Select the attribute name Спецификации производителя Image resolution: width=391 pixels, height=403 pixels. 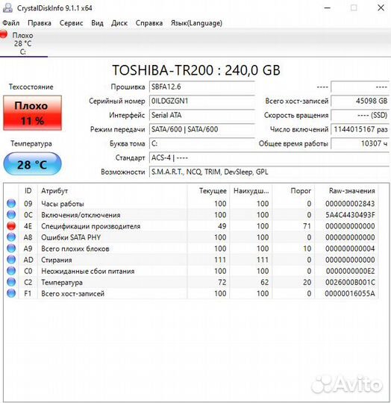click(x=91, y=226)
